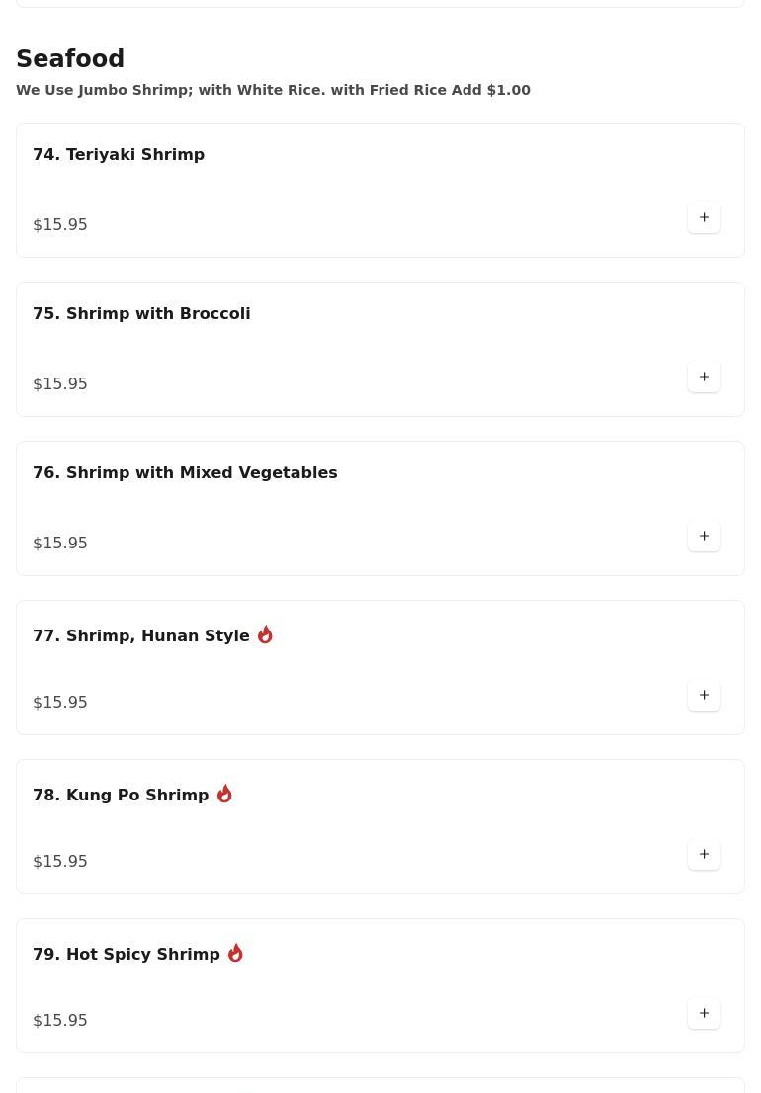Click the $15.95 price of Hot Spicy Shrimp
This screenshot has width=761, height=1093.
pos(60,1021)
